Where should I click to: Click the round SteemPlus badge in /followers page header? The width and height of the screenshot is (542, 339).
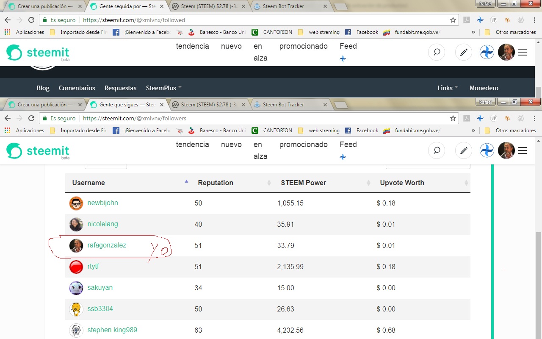click(487, 150)
